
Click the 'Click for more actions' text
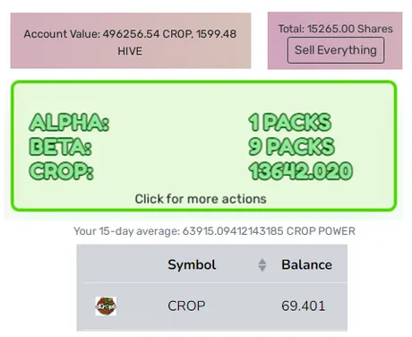(201, 199)
